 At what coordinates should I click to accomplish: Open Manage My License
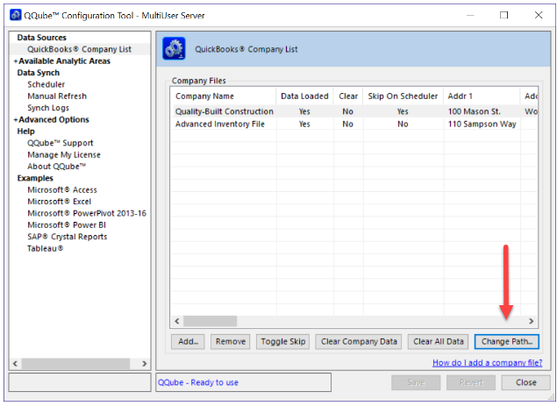click(x=64, y=155)
